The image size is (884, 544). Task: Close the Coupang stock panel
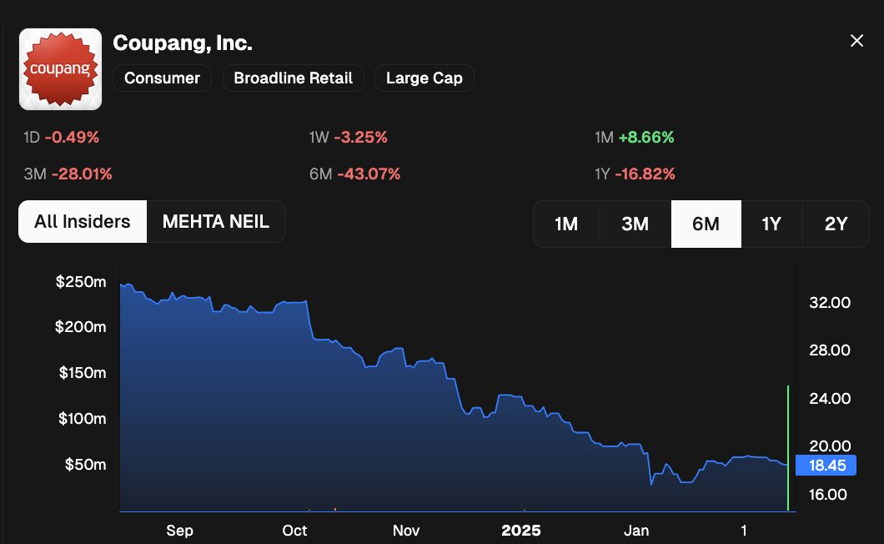[x=856, y=41]
